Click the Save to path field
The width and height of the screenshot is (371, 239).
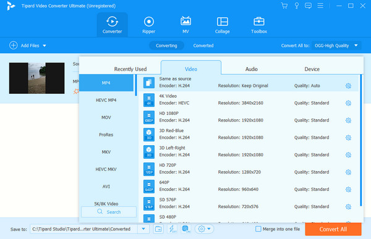click(x=83, y=229)
